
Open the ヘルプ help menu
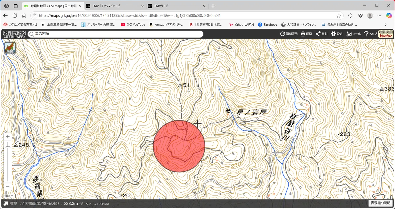tap(370, 34)
